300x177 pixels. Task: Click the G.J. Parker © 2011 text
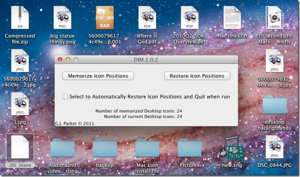[x=75, y=123]
